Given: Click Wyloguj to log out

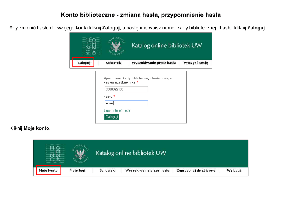Looking at the screenshot, I should (x=234, y=170).
